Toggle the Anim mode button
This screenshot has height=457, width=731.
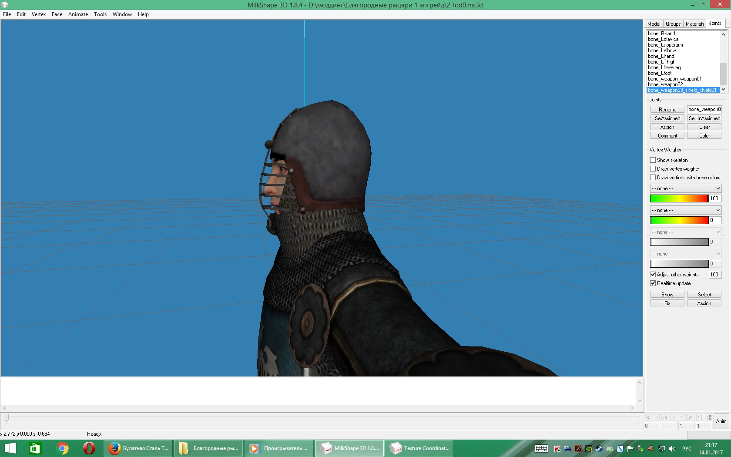click(721, 421)
